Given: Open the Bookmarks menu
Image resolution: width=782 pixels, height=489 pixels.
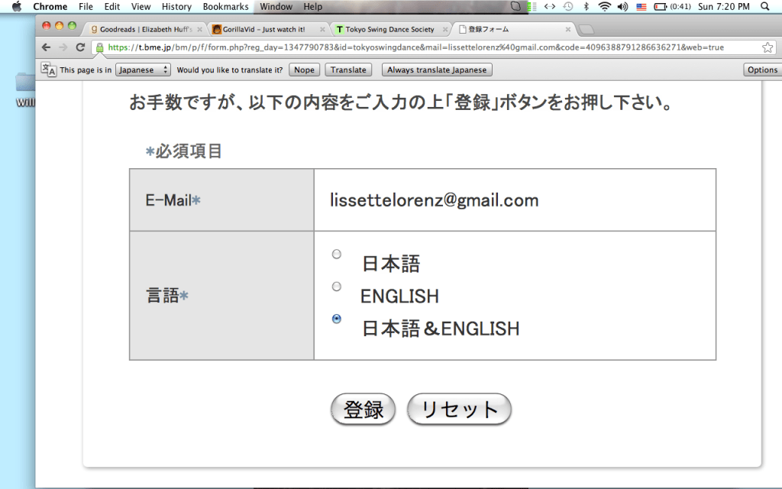Looking at the screenshot, I should tap(225, 7).
